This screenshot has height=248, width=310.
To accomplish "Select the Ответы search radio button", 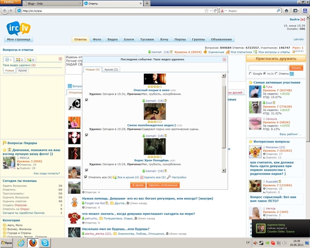I will point(276,74).
